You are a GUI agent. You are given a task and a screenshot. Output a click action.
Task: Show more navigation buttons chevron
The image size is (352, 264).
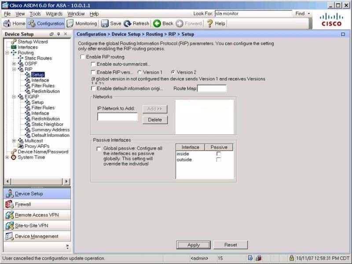click(67, 246)
